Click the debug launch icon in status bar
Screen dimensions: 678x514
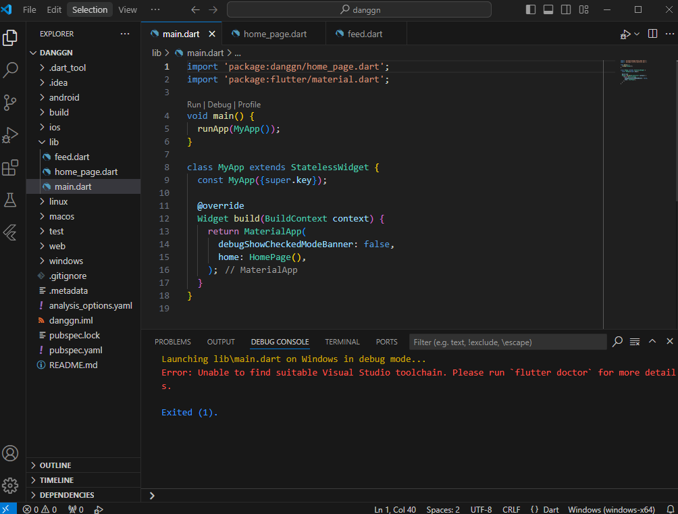click(99, 509)
